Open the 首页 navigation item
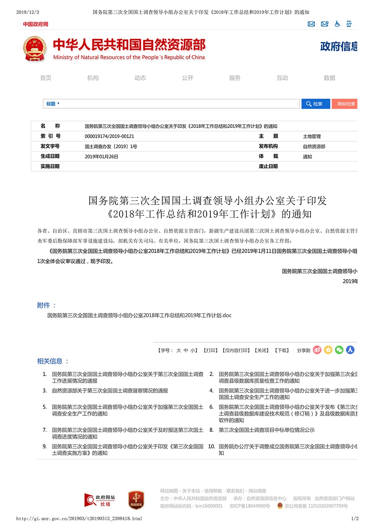Viewport: 375px width, 531px height. [46, 78]
